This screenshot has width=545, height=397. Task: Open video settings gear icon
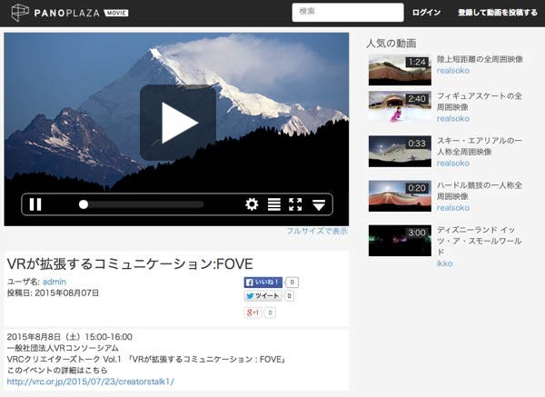[252, 204]
